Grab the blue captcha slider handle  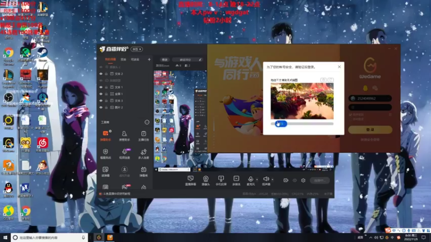click(281, 124)
